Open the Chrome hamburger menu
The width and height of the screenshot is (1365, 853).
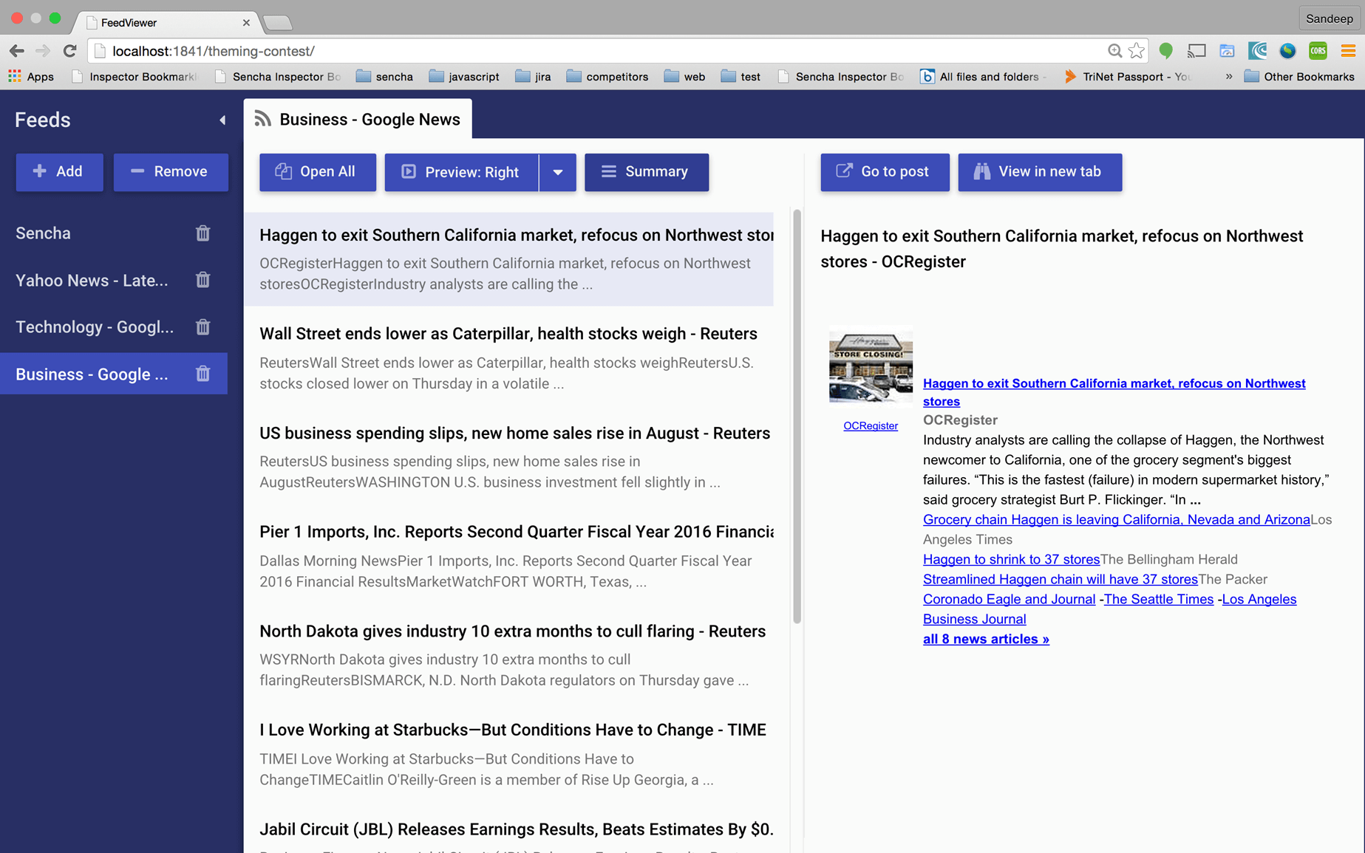click(1348, 51)
